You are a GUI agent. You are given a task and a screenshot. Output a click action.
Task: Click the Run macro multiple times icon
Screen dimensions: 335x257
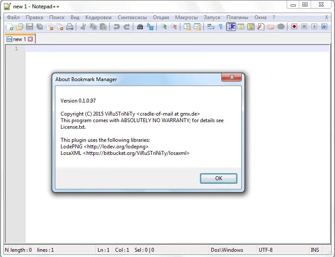click(324, 27)
